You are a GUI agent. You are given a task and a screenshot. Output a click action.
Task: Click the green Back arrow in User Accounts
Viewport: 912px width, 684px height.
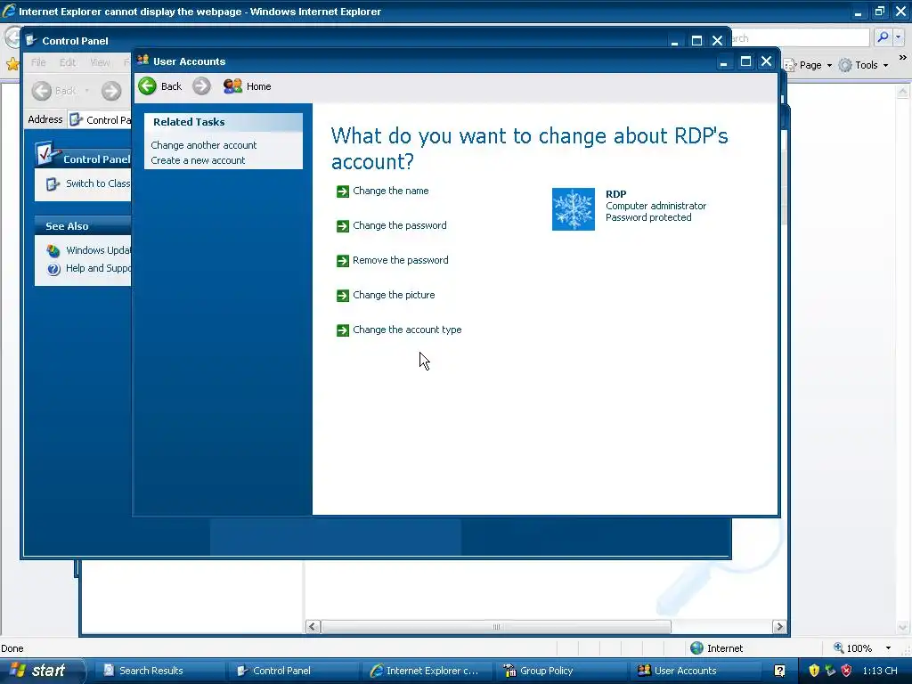[147, 86]
